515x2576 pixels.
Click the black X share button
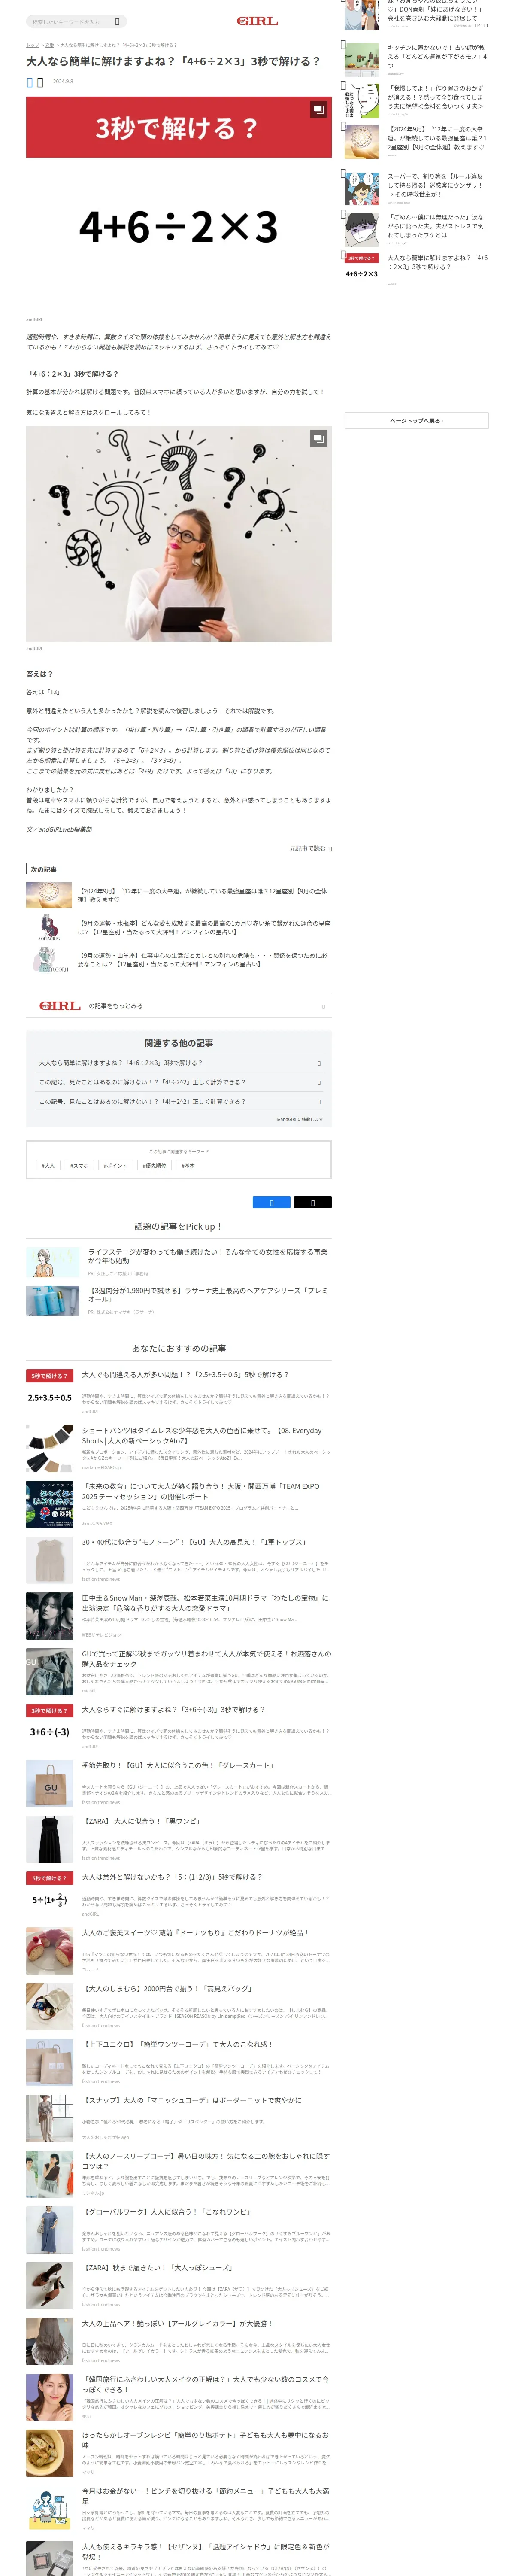click(x=312, y=1202)
